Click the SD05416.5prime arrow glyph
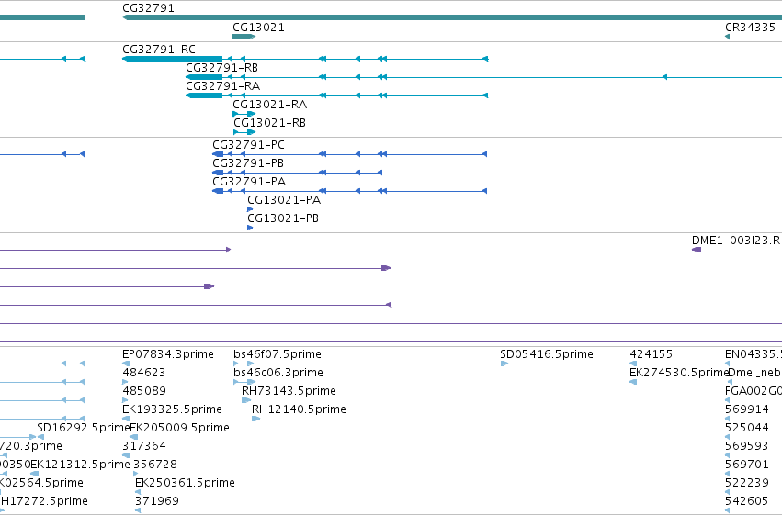 point(504,364)
